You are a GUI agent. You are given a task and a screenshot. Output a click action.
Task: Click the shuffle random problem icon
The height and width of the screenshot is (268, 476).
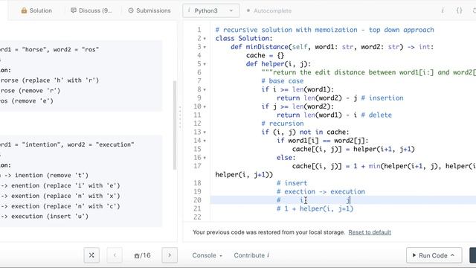point(91,255)
